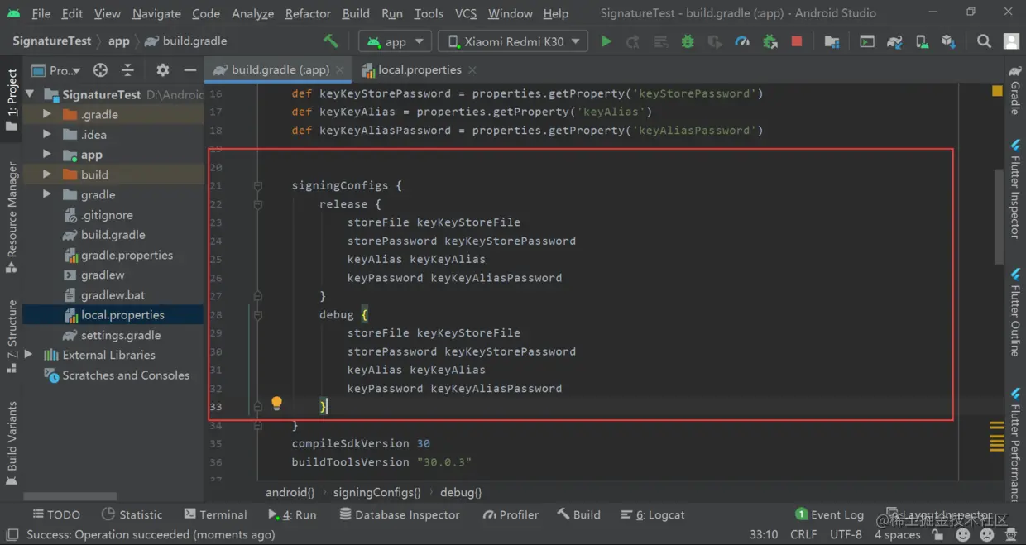Toggle the Resource Manager side panel
The height and width of the screenshot is (545, 1026).
click(12, 218)
